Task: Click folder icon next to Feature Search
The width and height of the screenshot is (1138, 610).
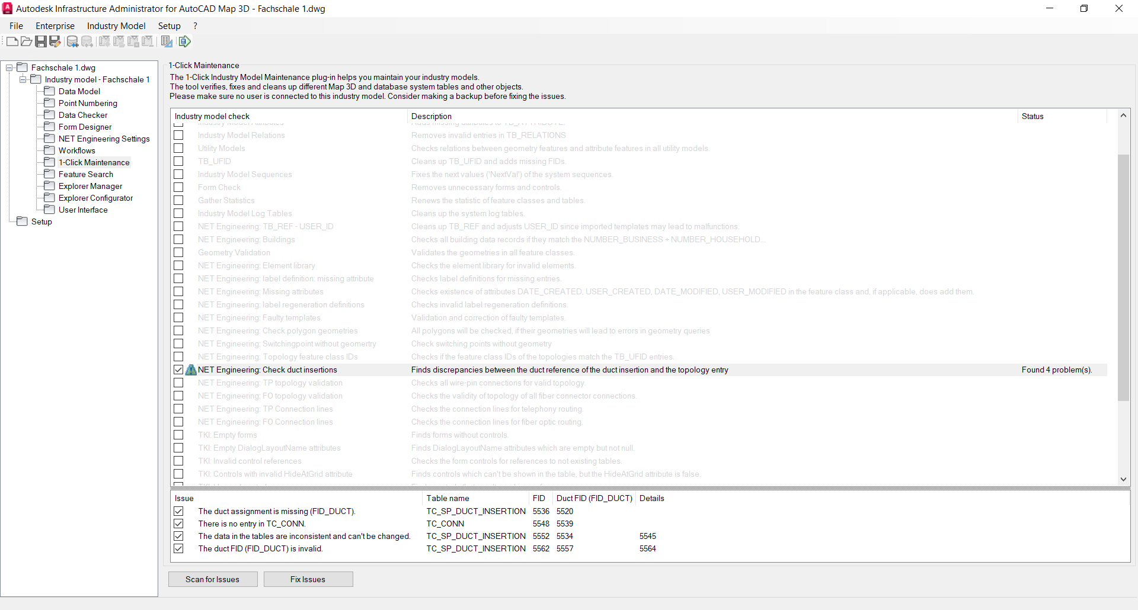Action: [x=50, y=174]
